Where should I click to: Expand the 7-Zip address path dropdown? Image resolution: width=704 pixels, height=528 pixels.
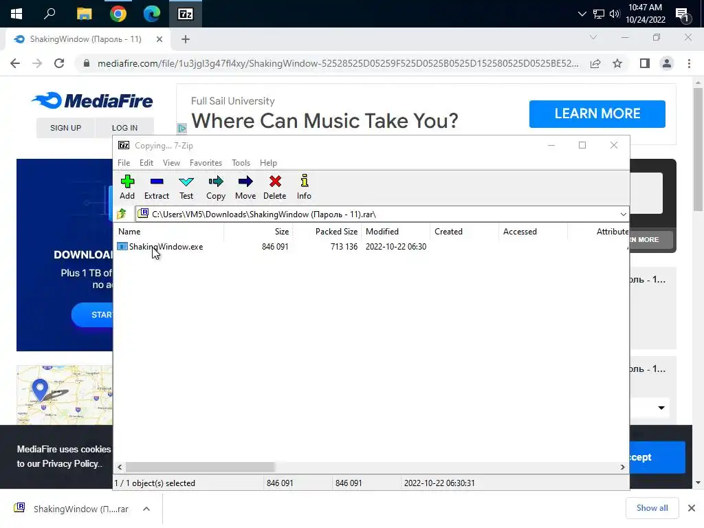point(623,214)
